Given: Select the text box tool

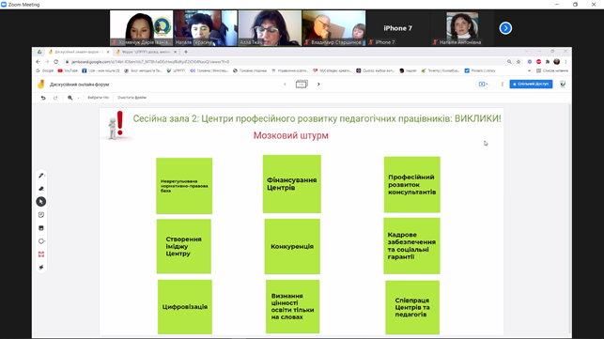Looking at the screenshot, I should (41, 254).
